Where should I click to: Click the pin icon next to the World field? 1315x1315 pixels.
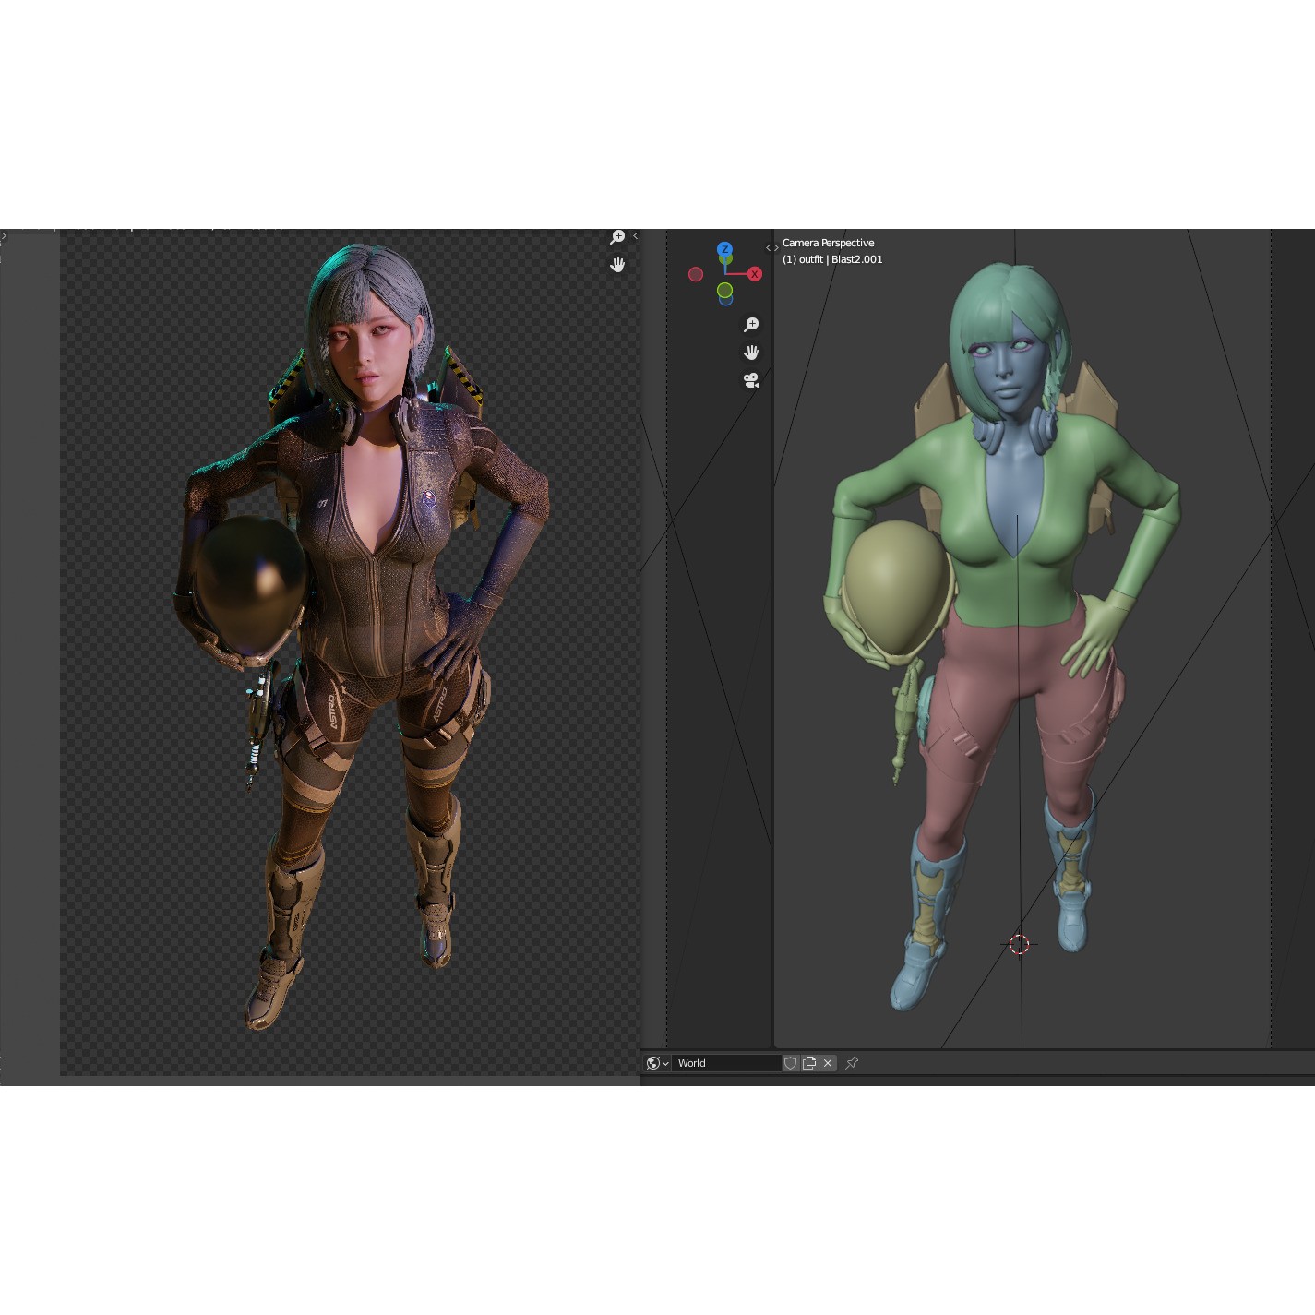tap(851, 1062)
